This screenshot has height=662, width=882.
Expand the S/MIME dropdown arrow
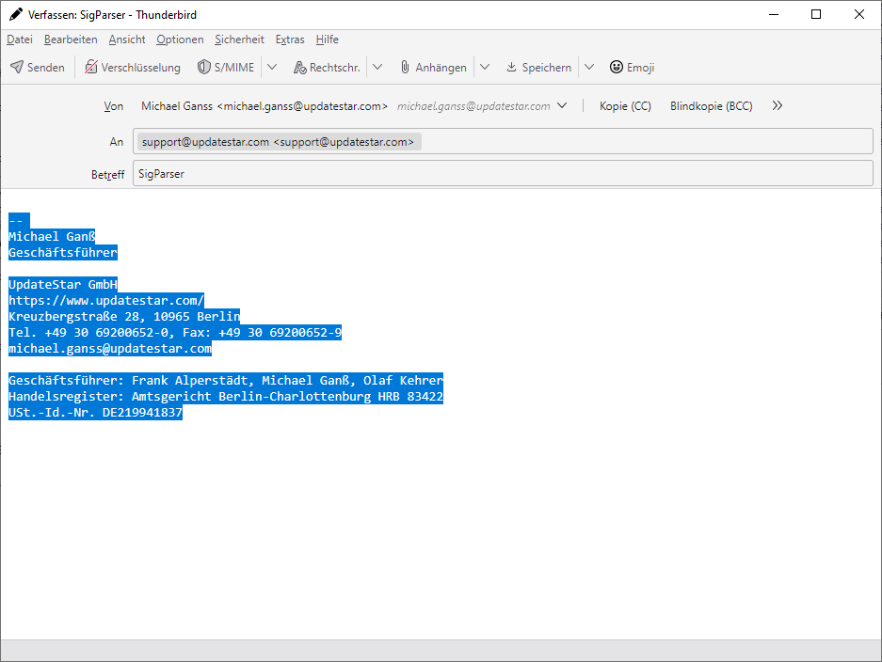(x=272, y=68)
